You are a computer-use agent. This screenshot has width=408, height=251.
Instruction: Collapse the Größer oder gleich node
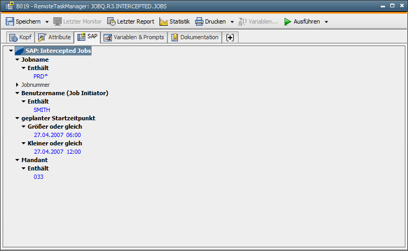[x=24, y=127]
